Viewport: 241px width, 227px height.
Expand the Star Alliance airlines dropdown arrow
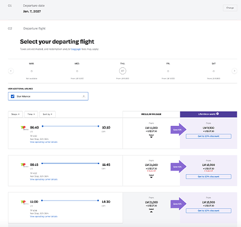pos(84,96)
